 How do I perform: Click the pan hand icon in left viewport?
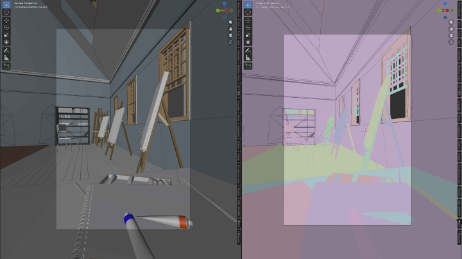click(231, 29)
